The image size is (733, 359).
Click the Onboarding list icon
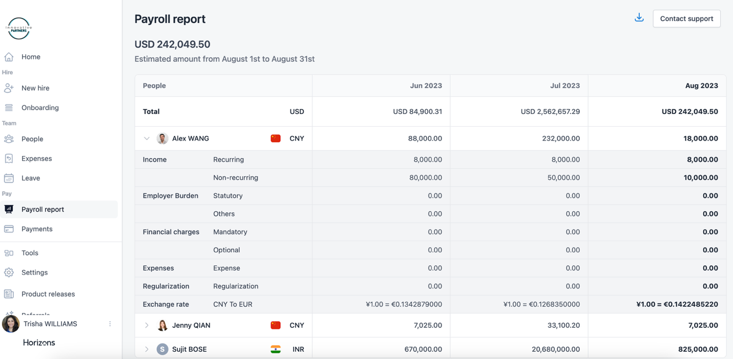click(9, 107)
